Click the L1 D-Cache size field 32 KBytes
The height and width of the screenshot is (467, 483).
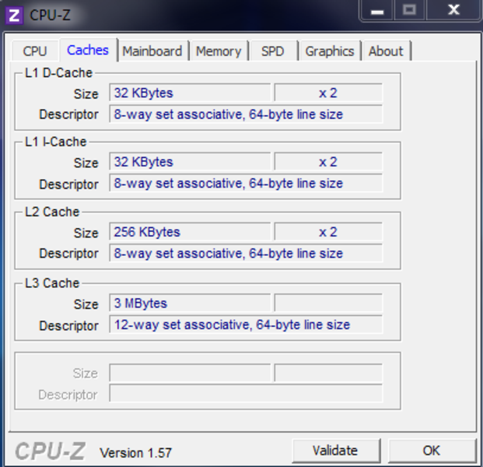coord(190,93)
